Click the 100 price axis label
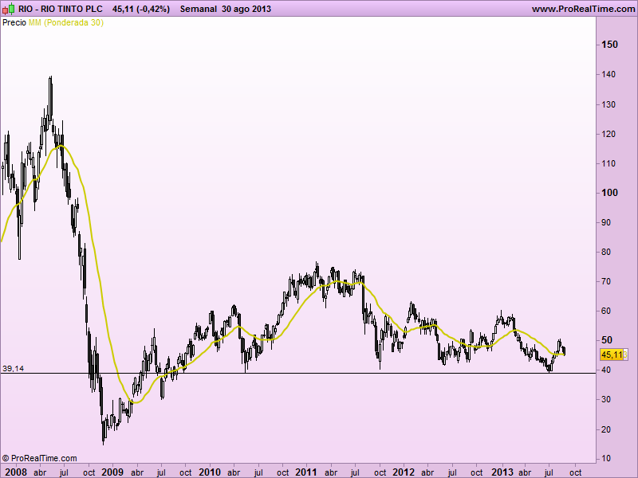Image resolution: width=638 pixels, height=478 pixels. (x=609, y=193)
